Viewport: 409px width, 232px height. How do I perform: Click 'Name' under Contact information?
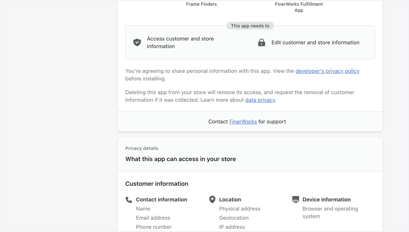pyautogui.click(x=143, y=209)
